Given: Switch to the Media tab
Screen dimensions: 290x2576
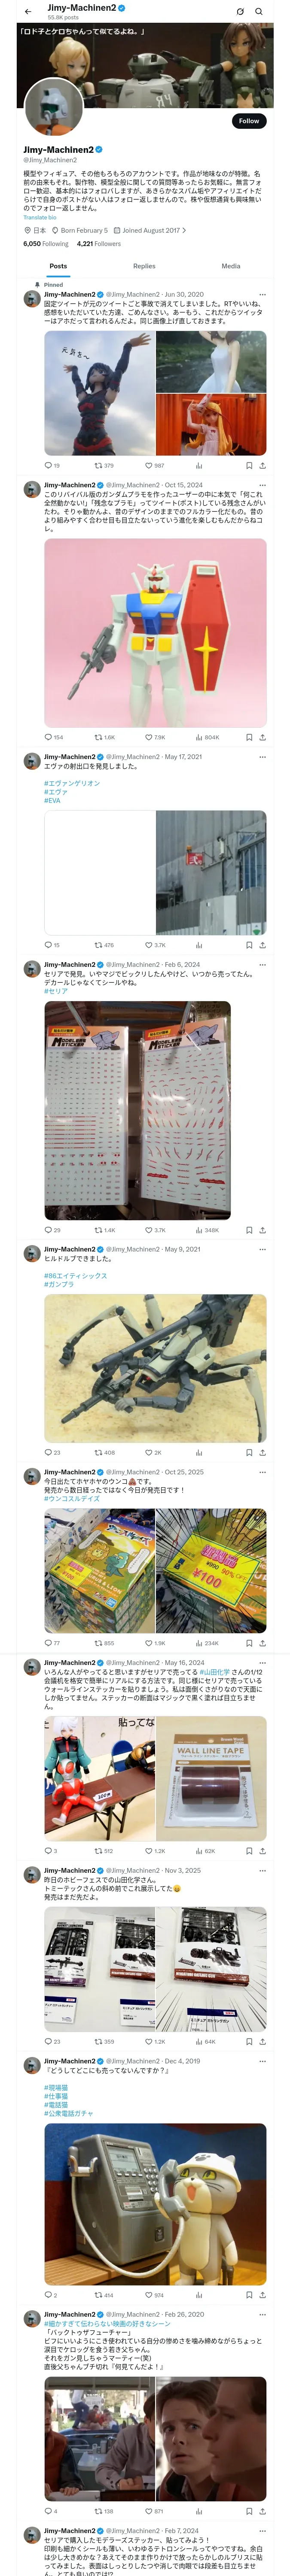Looking at the screenshot, I should pos(231,266).
